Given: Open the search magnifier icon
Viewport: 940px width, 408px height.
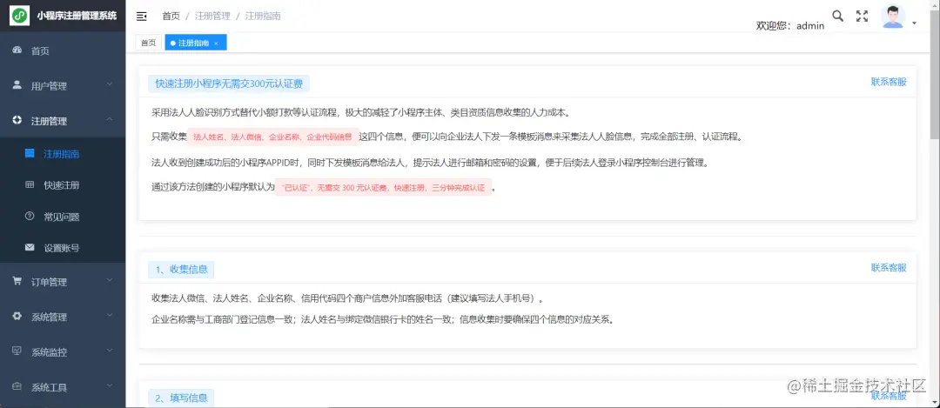Looking at the screenshot, I should point(837,17).
